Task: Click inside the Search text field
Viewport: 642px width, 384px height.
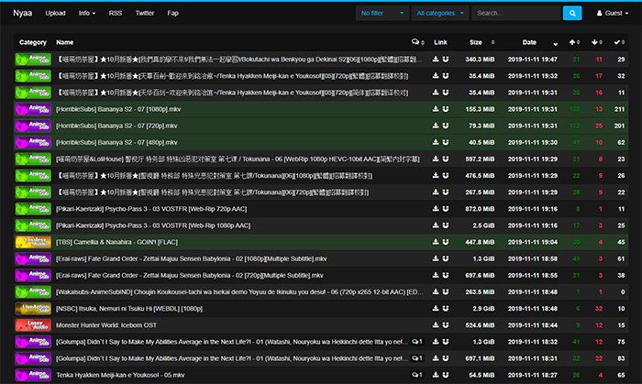Action: [x=514, y=14]
